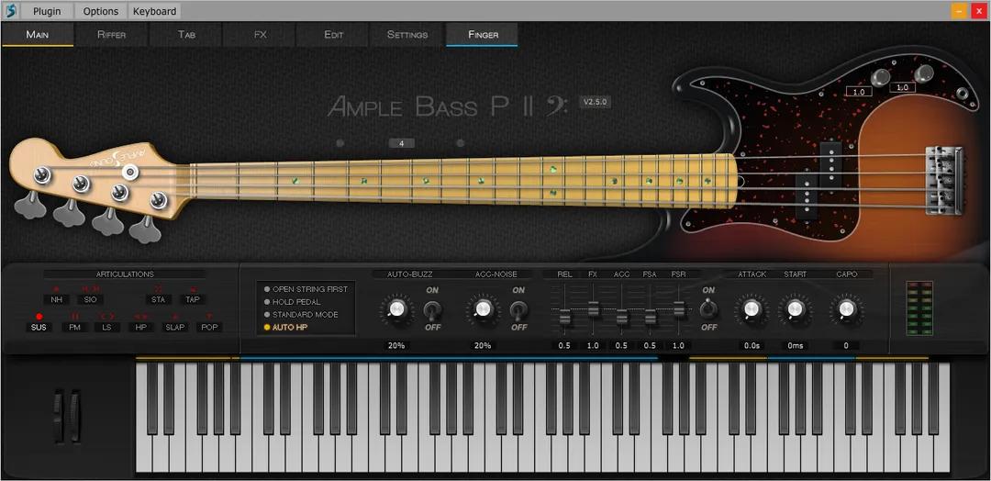Click the START 0ms value field
Image resolution: width=991 pixels, height=481 pixels.
795,346
